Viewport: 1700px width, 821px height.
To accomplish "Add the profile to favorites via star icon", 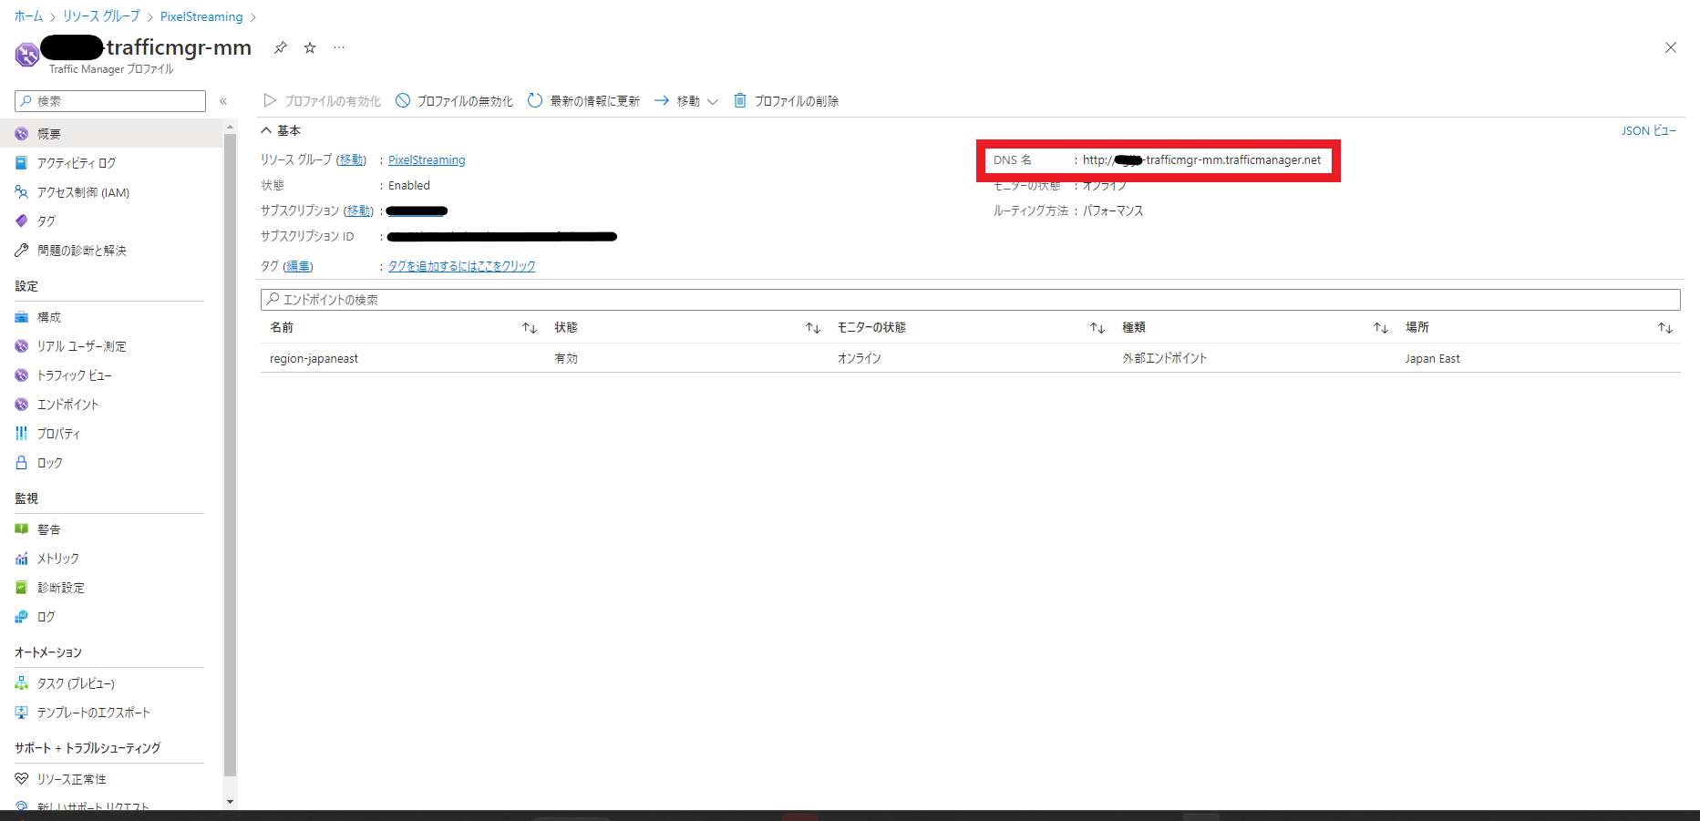I will 309,47.
